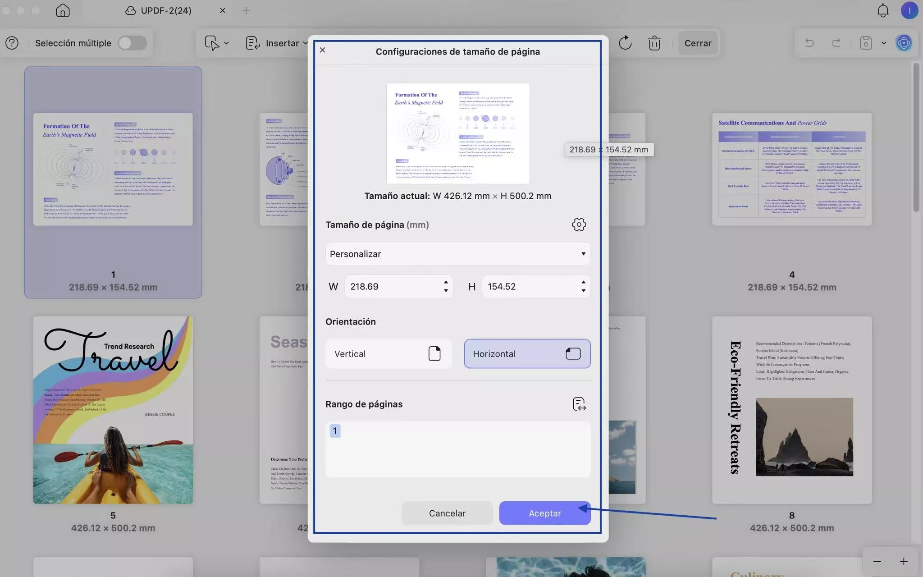The width and height of the screenshot is (923, 577).
Task: Open a new tab with plus
Action: pyautogui.click(x=246, y=10)
